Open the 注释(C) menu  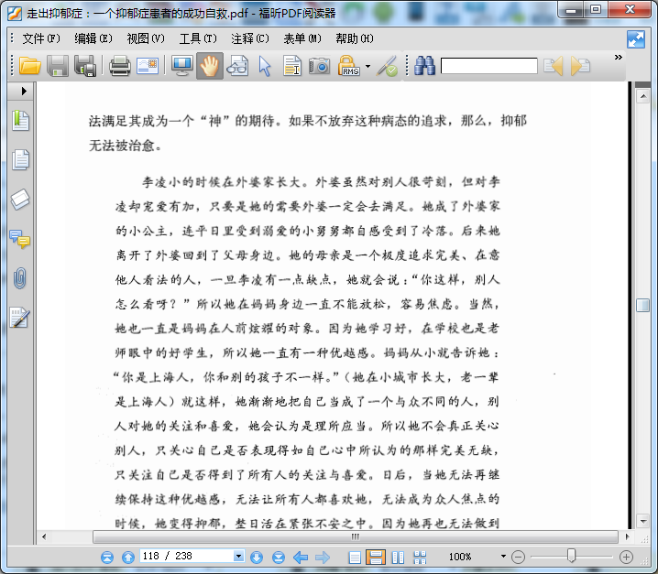[x=250, y=38]
